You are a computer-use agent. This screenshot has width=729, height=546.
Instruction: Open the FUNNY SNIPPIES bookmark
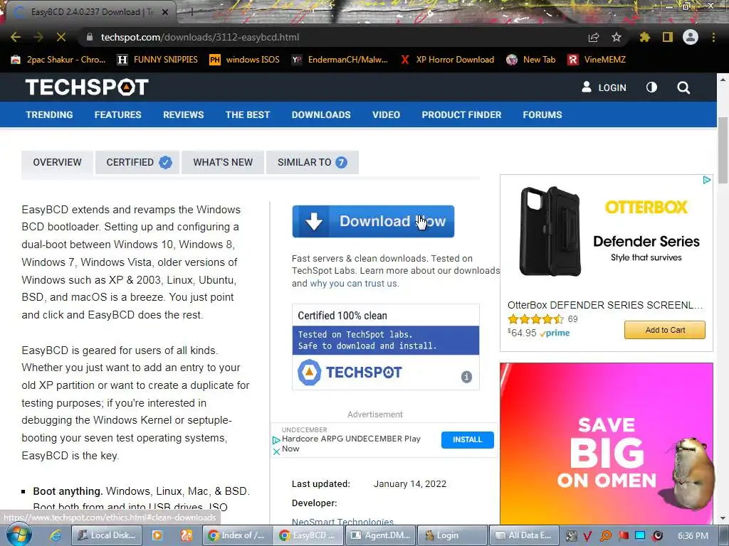pyautogui.click(x=157, y=60)
